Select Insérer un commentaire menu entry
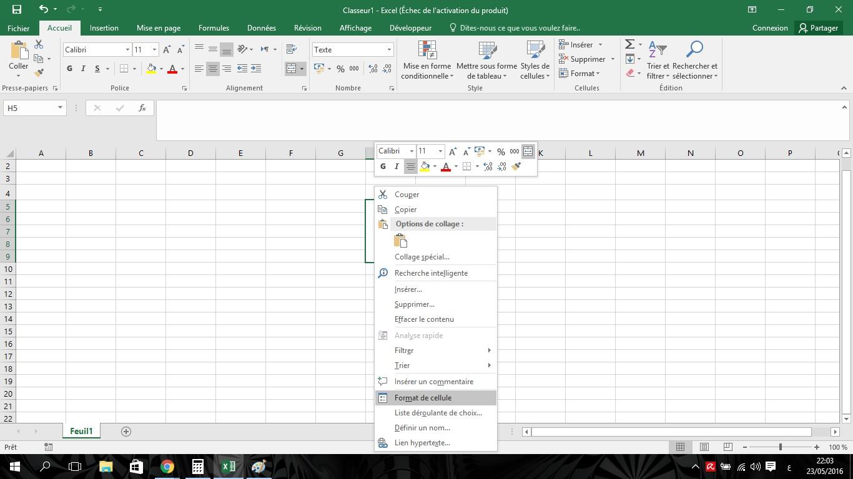Viewport: 853px width, 479px height. click(x=436, y=382)
